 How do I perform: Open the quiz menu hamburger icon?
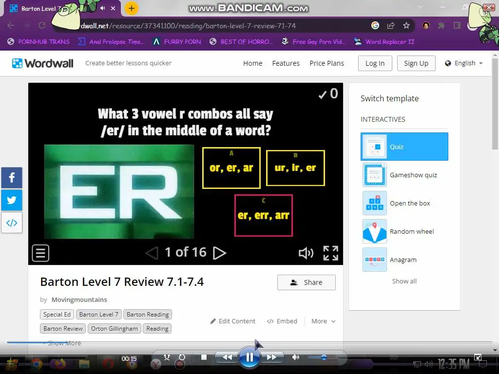pos(40,253)
